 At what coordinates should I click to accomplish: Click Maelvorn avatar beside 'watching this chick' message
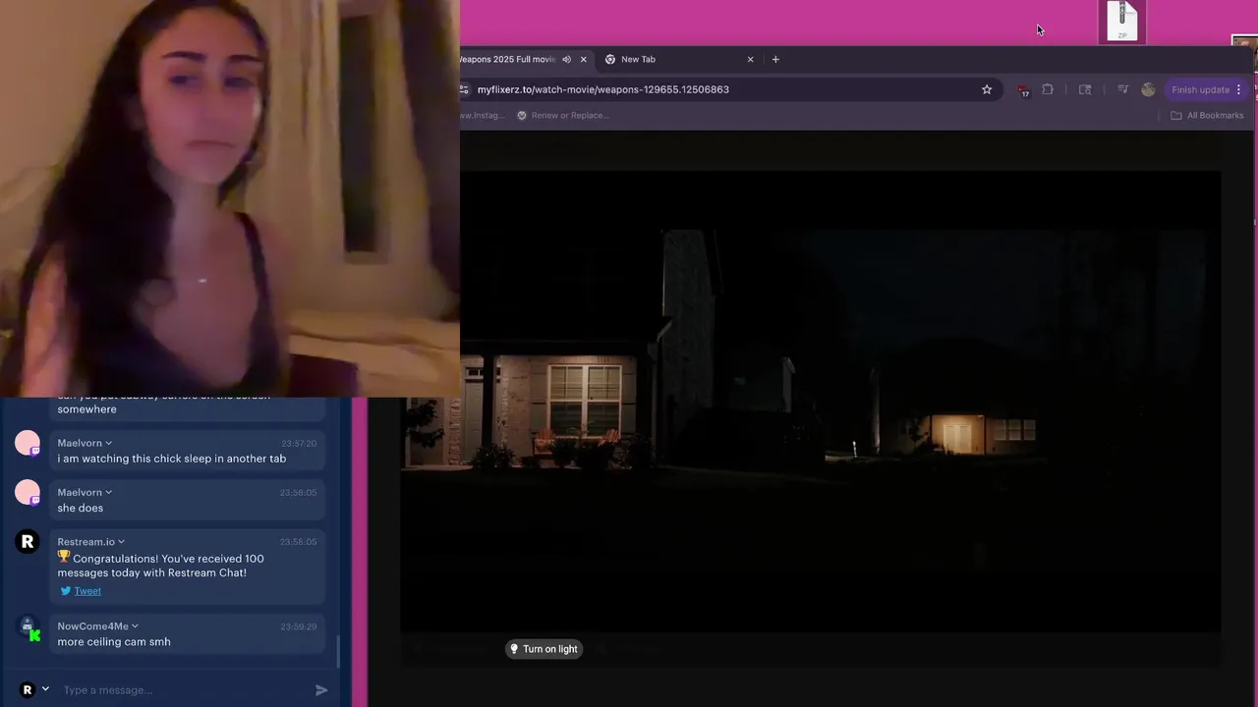pos(28,444)
